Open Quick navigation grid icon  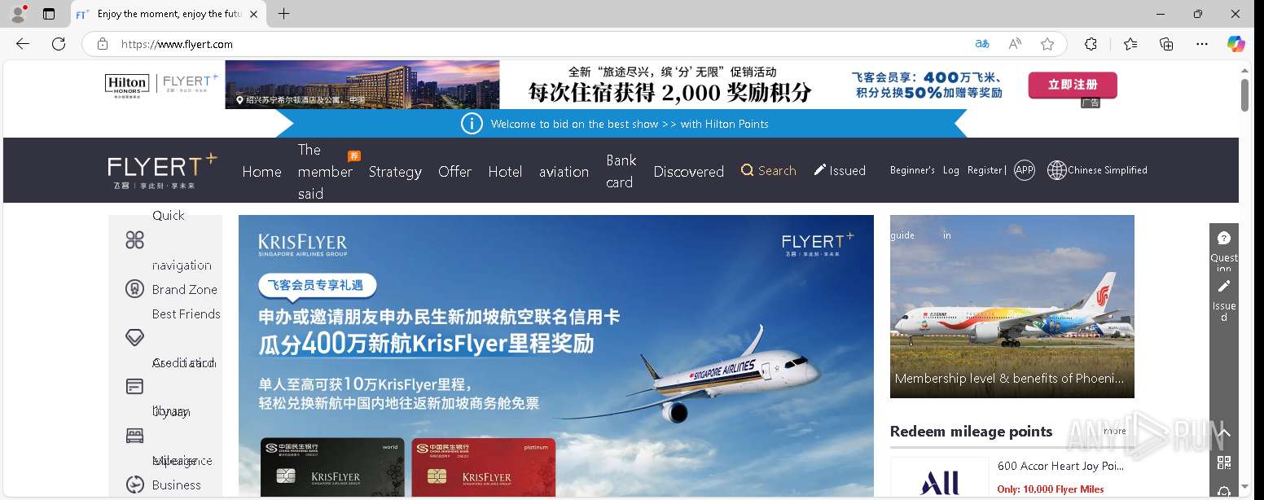135,239
